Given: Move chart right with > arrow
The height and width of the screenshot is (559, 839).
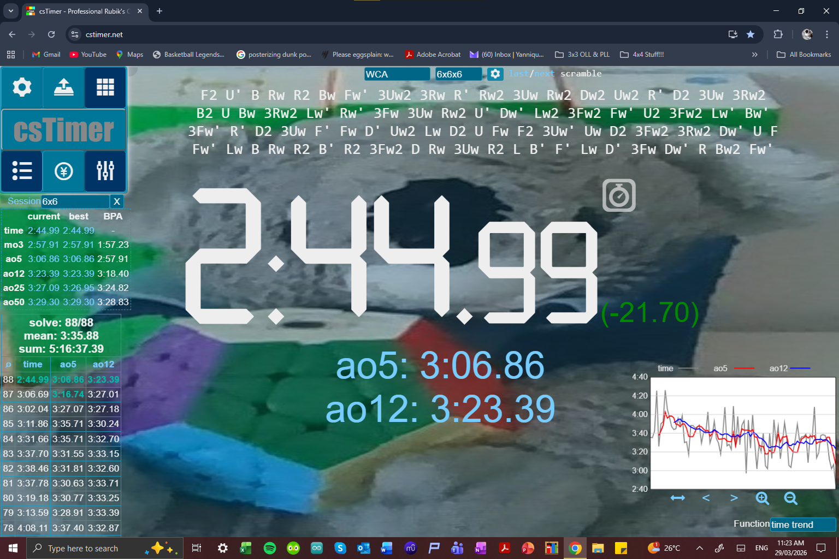Looking at the screenshot, I should [734, 498].
